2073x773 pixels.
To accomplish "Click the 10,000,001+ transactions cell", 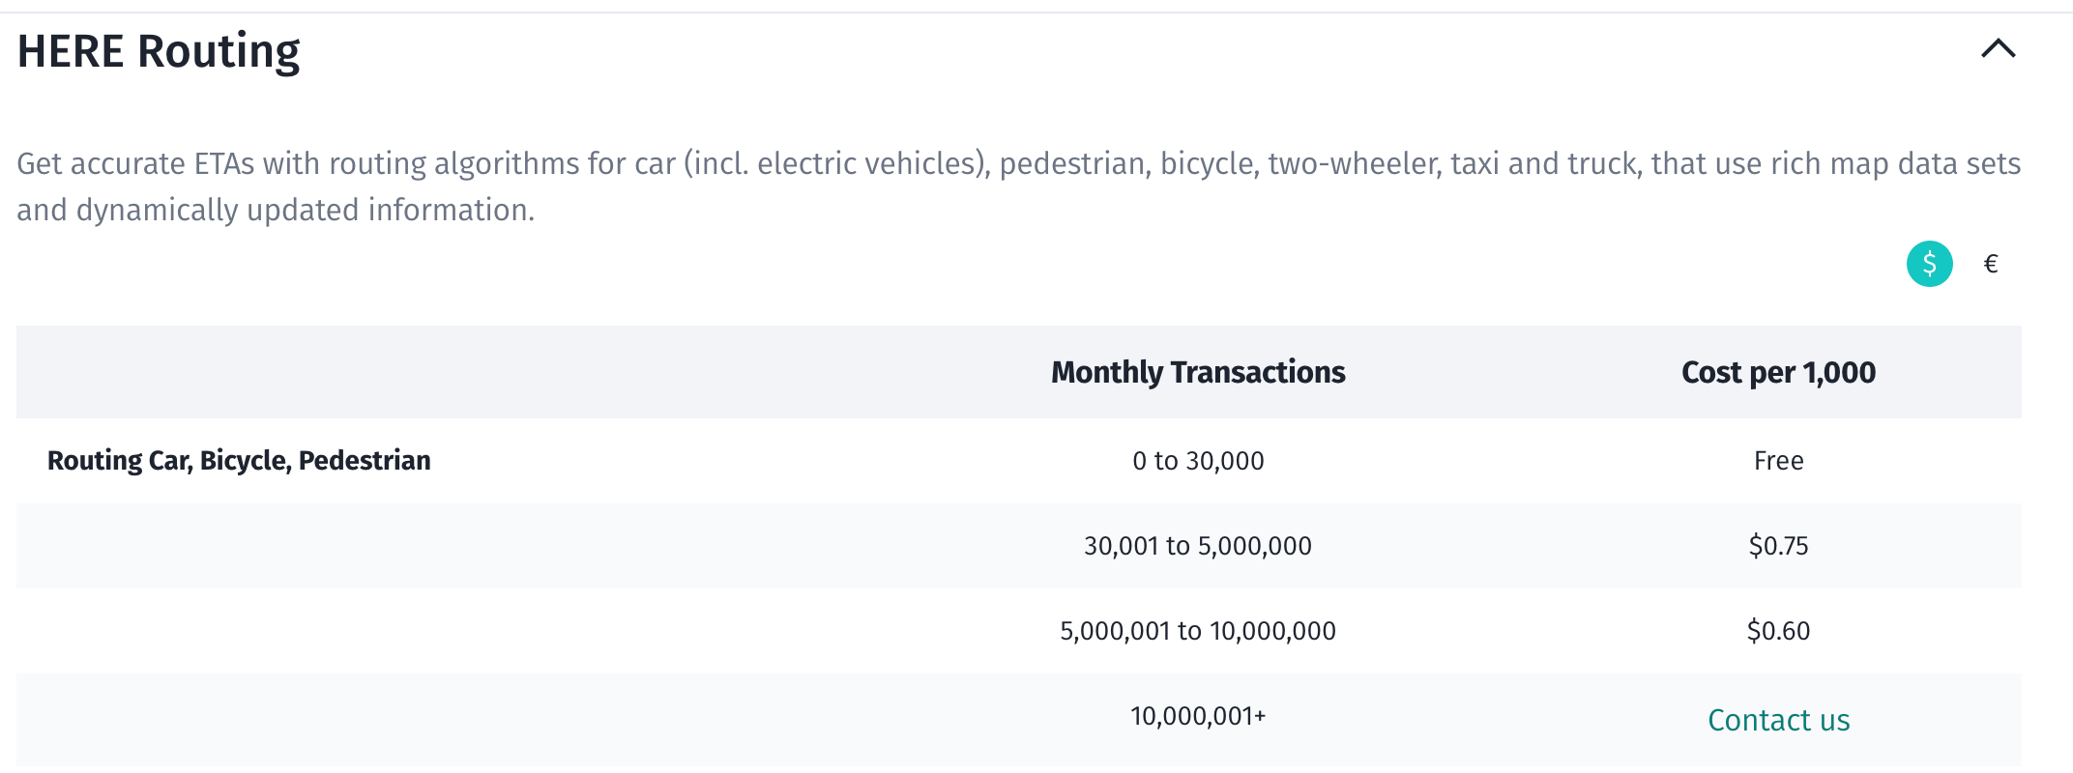I will point(1198,716).
